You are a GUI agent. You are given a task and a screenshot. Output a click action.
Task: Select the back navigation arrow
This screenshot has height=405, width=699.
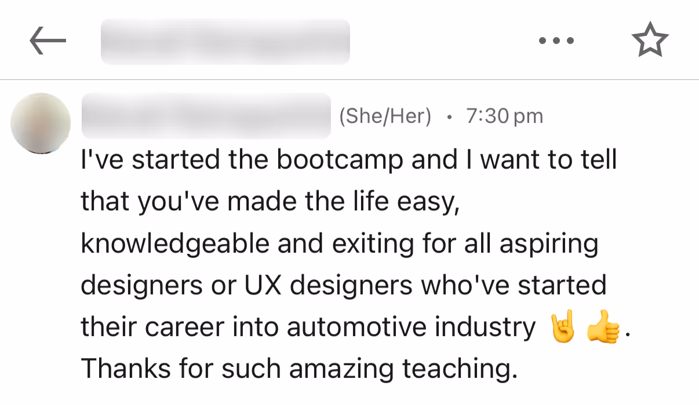49,39
